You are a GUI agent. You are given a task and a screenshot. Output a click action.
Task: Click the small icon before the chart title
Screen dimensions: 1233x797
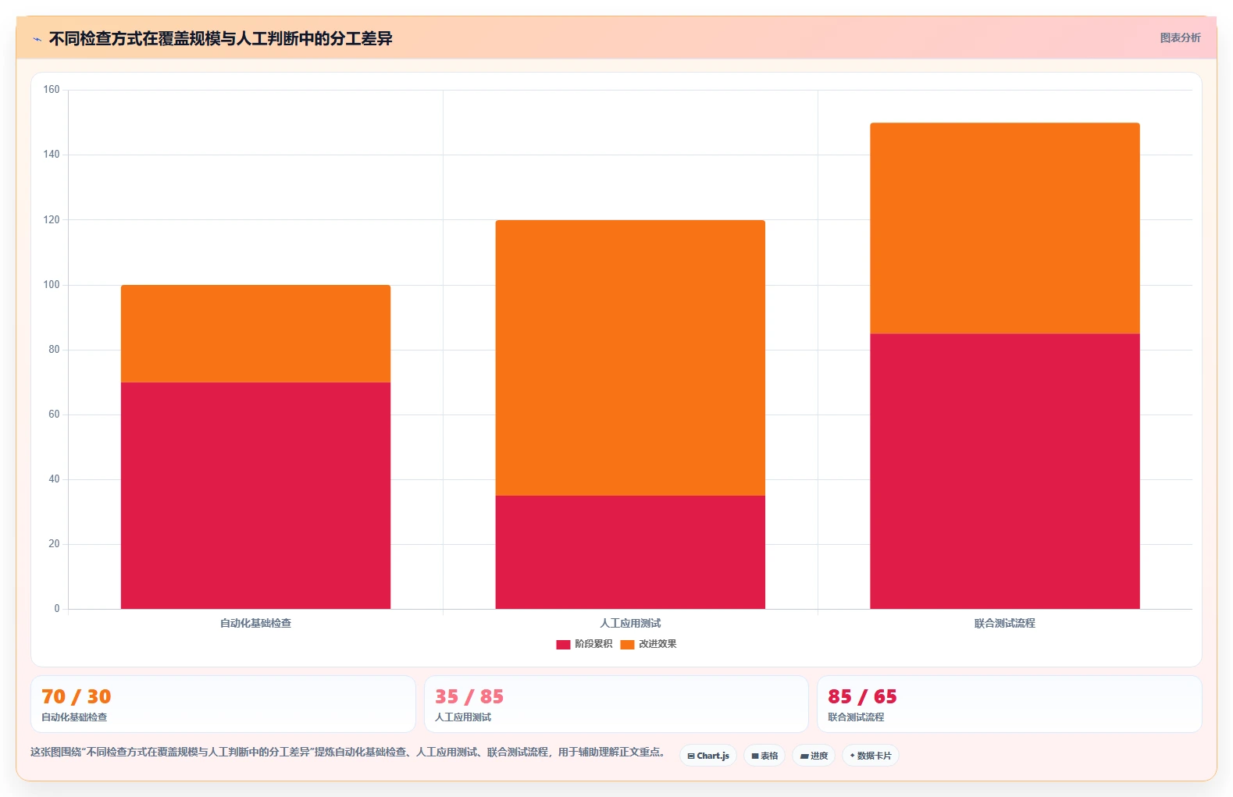37,39
